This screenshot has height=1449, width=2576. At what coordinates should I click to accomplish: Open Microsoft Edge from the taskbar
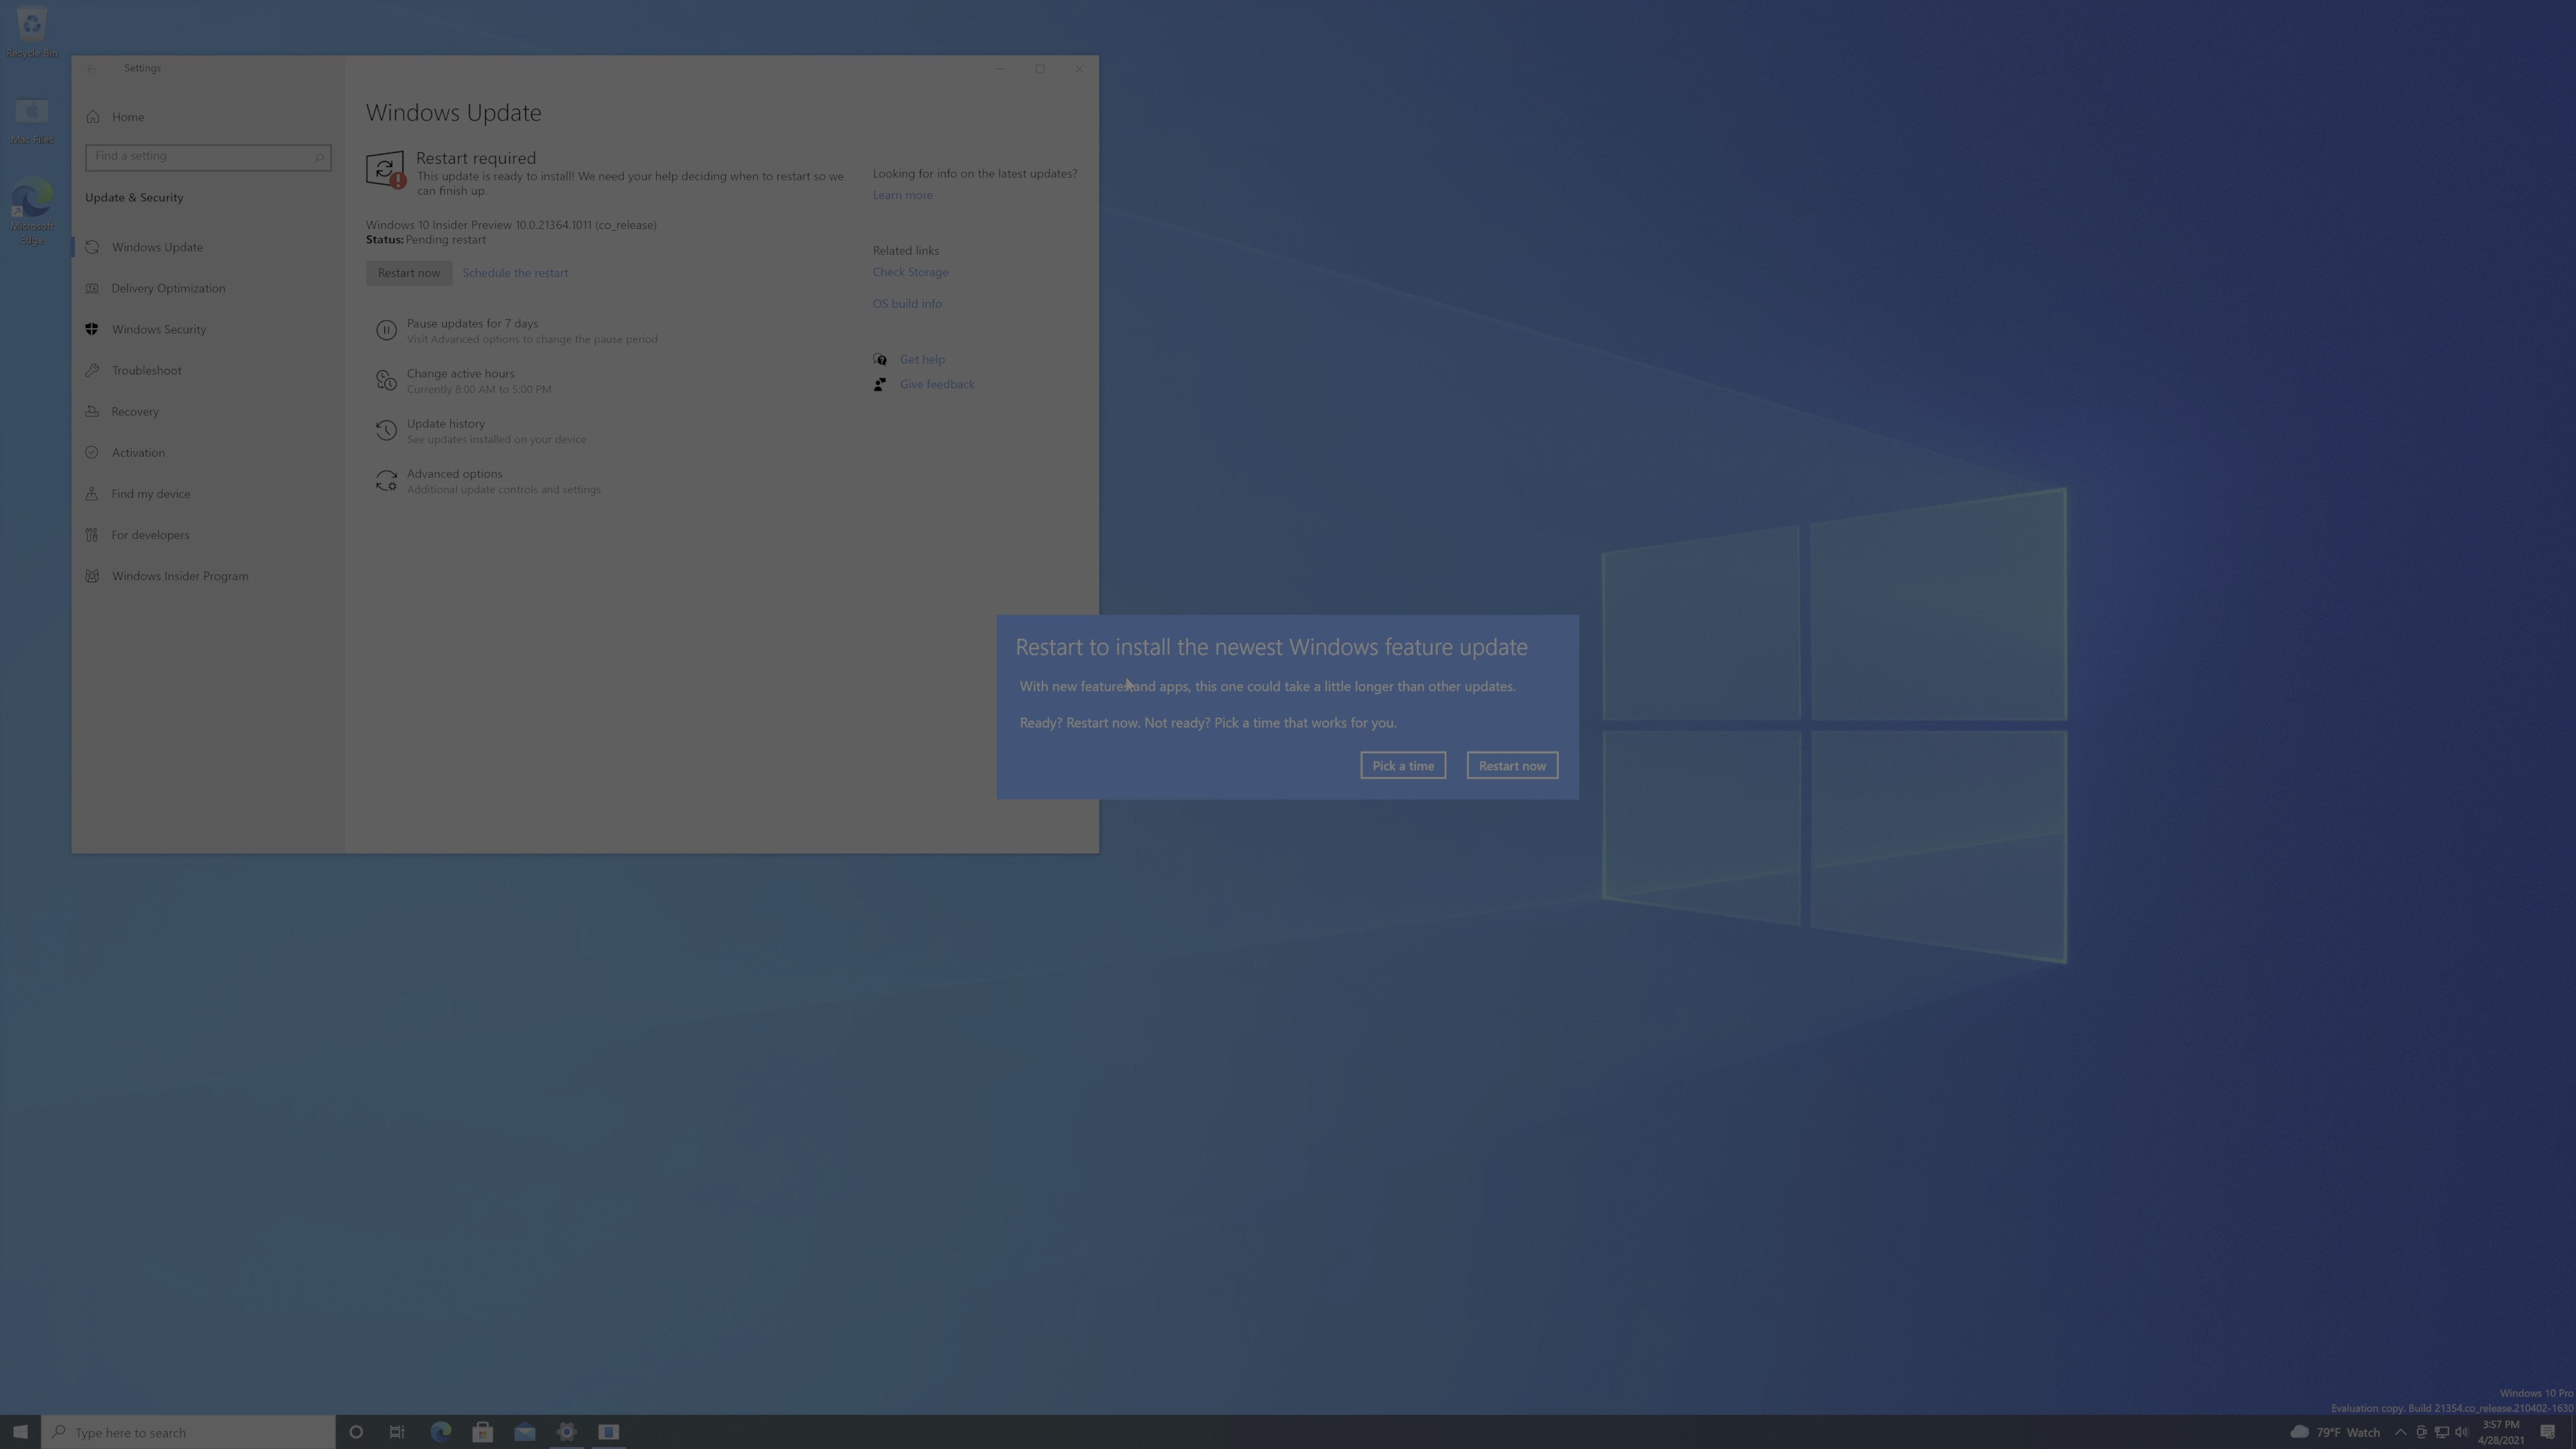(440, 1432)
